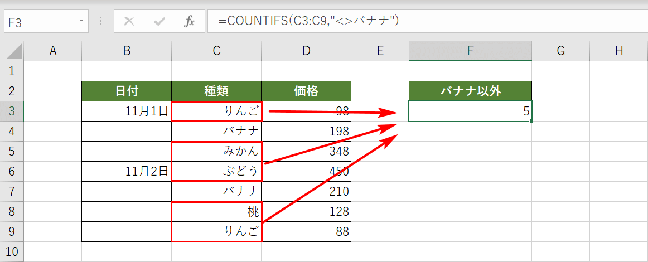Click the COUNTIFS formula in formula bar
The image size is (648, 262).
click(x=308, y=21)
